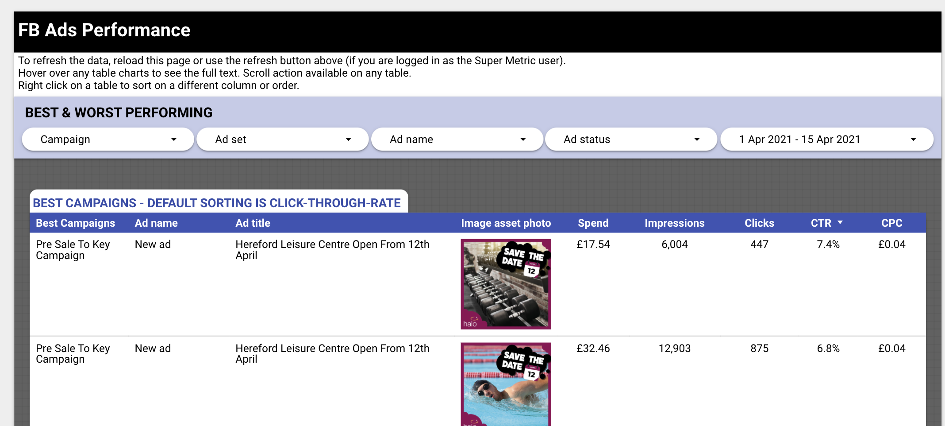
Task: Click the CTR sort arrow icon
Action: click(x=840, y=223)
